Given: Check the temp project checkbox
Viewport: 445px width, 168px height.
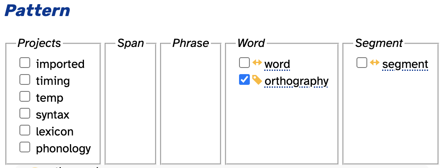Looking at the screenshot, I should [x=25, y=97].
